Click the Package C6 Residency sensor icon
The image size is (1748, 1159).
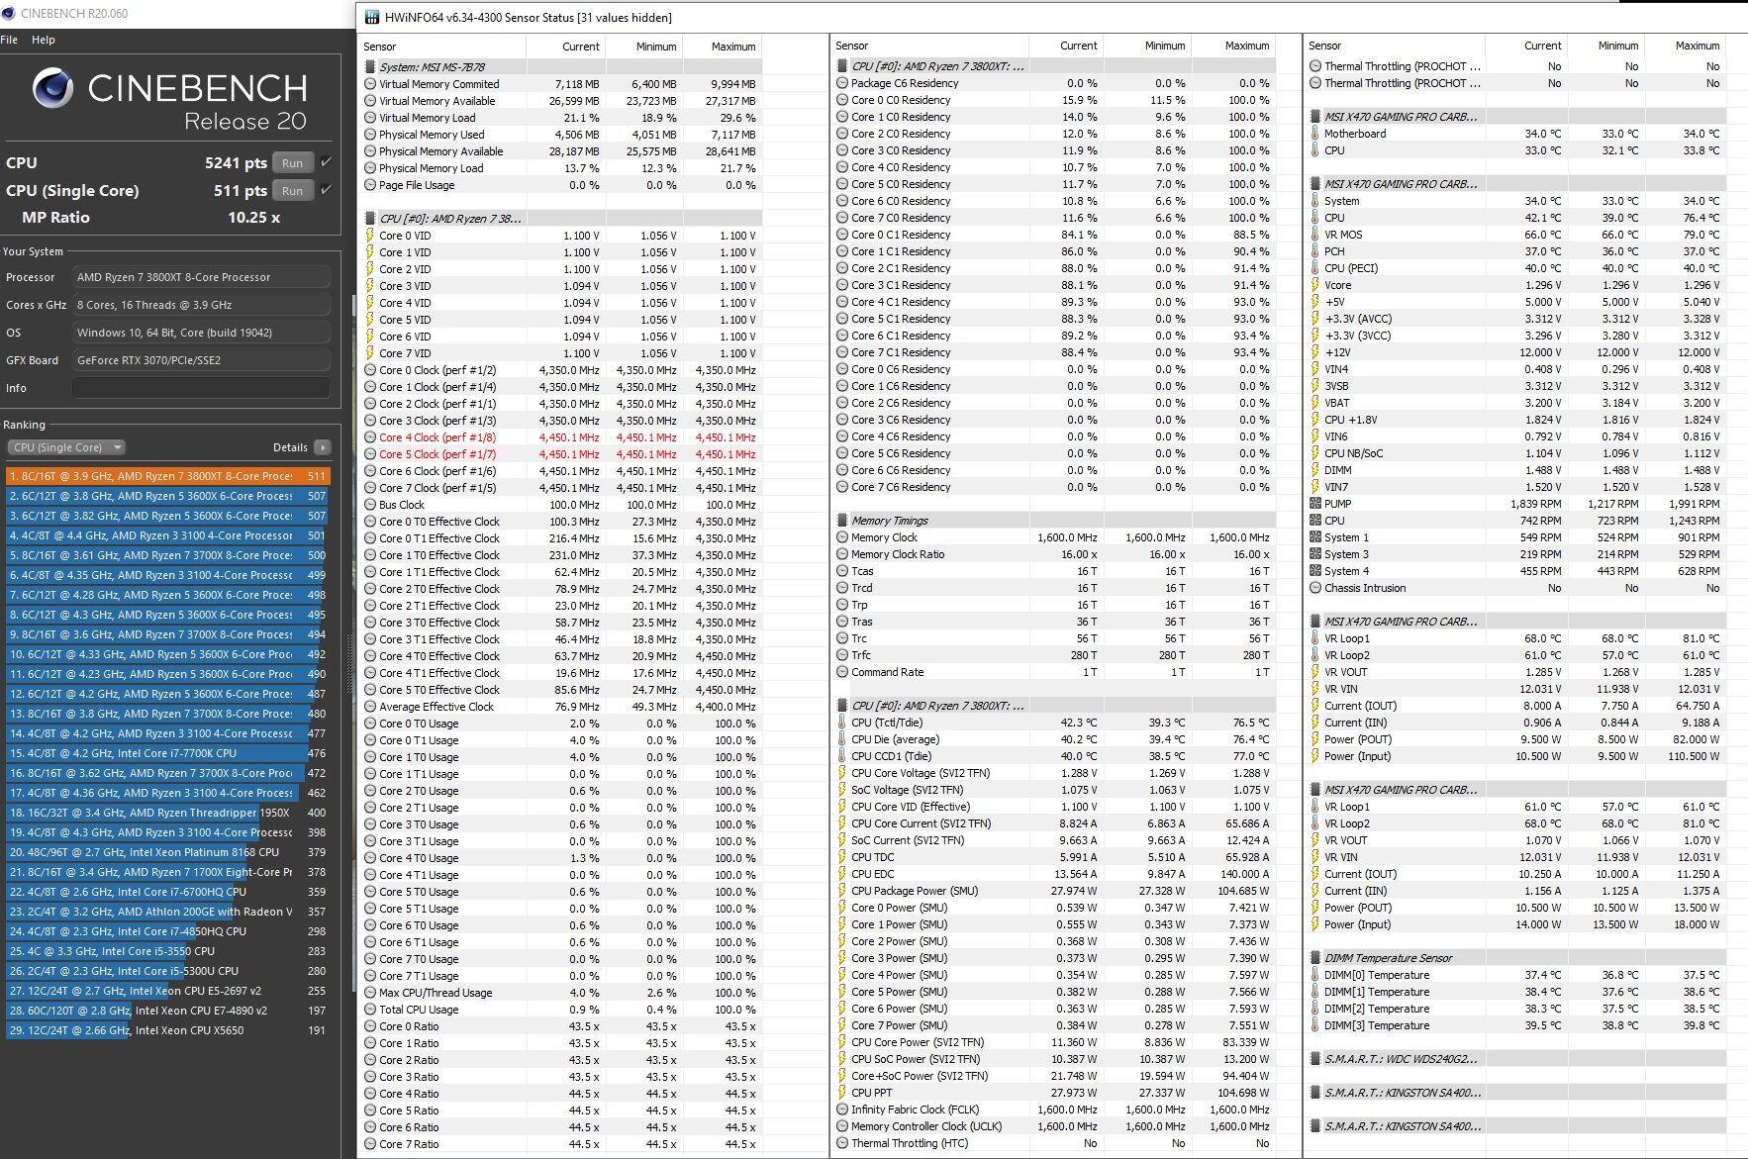click(842, 83)
